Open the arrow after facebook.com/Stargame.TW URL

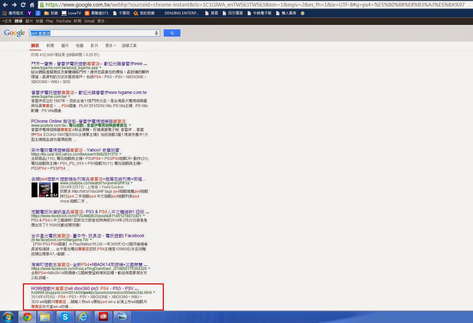tap(91, 240)
